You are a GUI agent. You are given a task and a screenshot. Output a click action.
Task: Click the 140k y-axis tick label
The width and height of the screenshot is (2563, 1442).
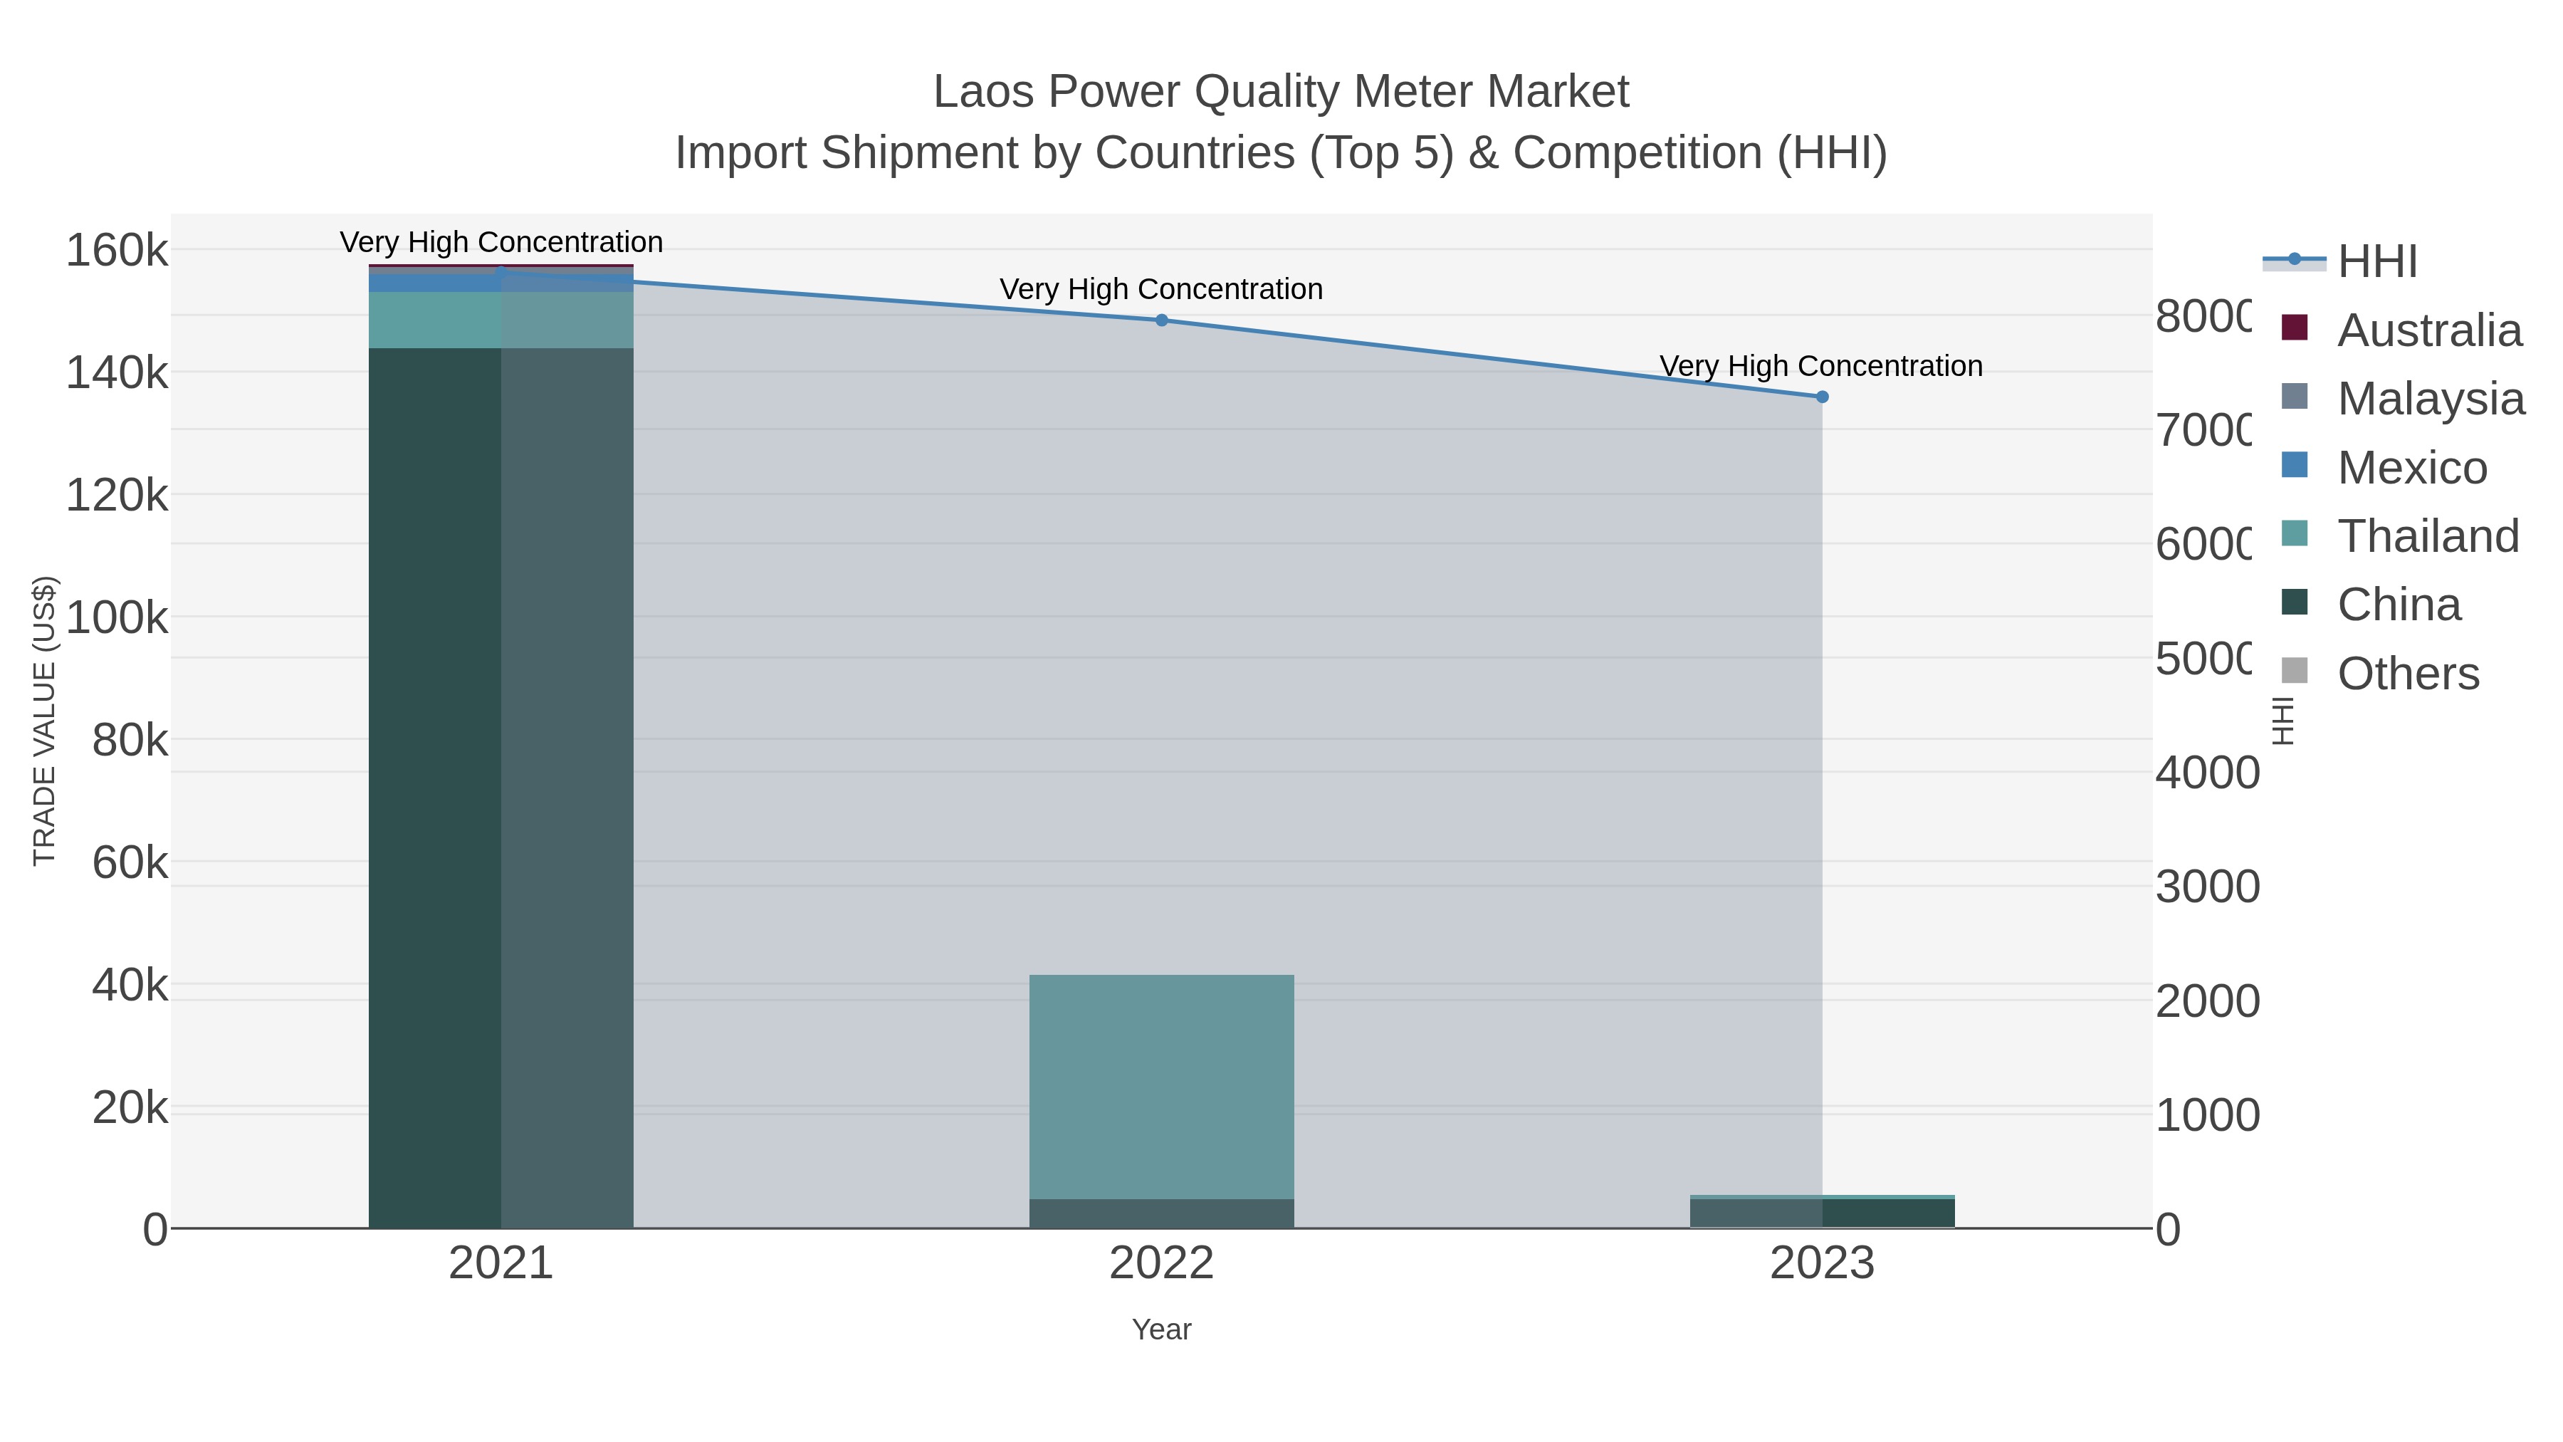(x=117, y=374)
